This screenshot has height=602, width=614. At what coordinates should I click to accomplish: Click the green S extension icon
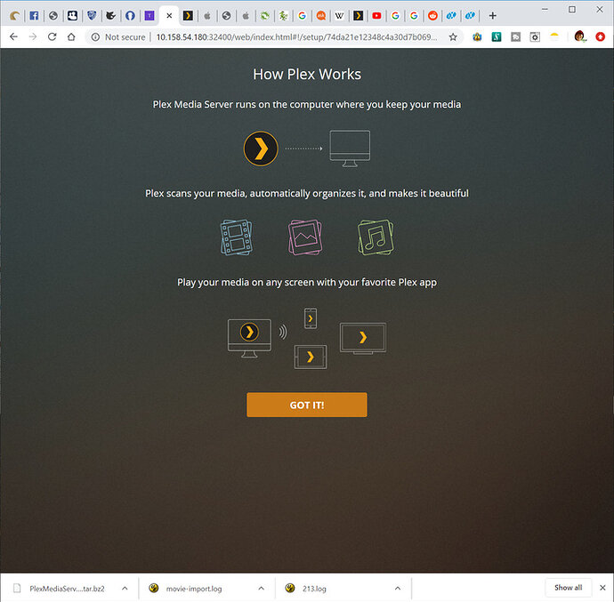[x=497, y=37]
